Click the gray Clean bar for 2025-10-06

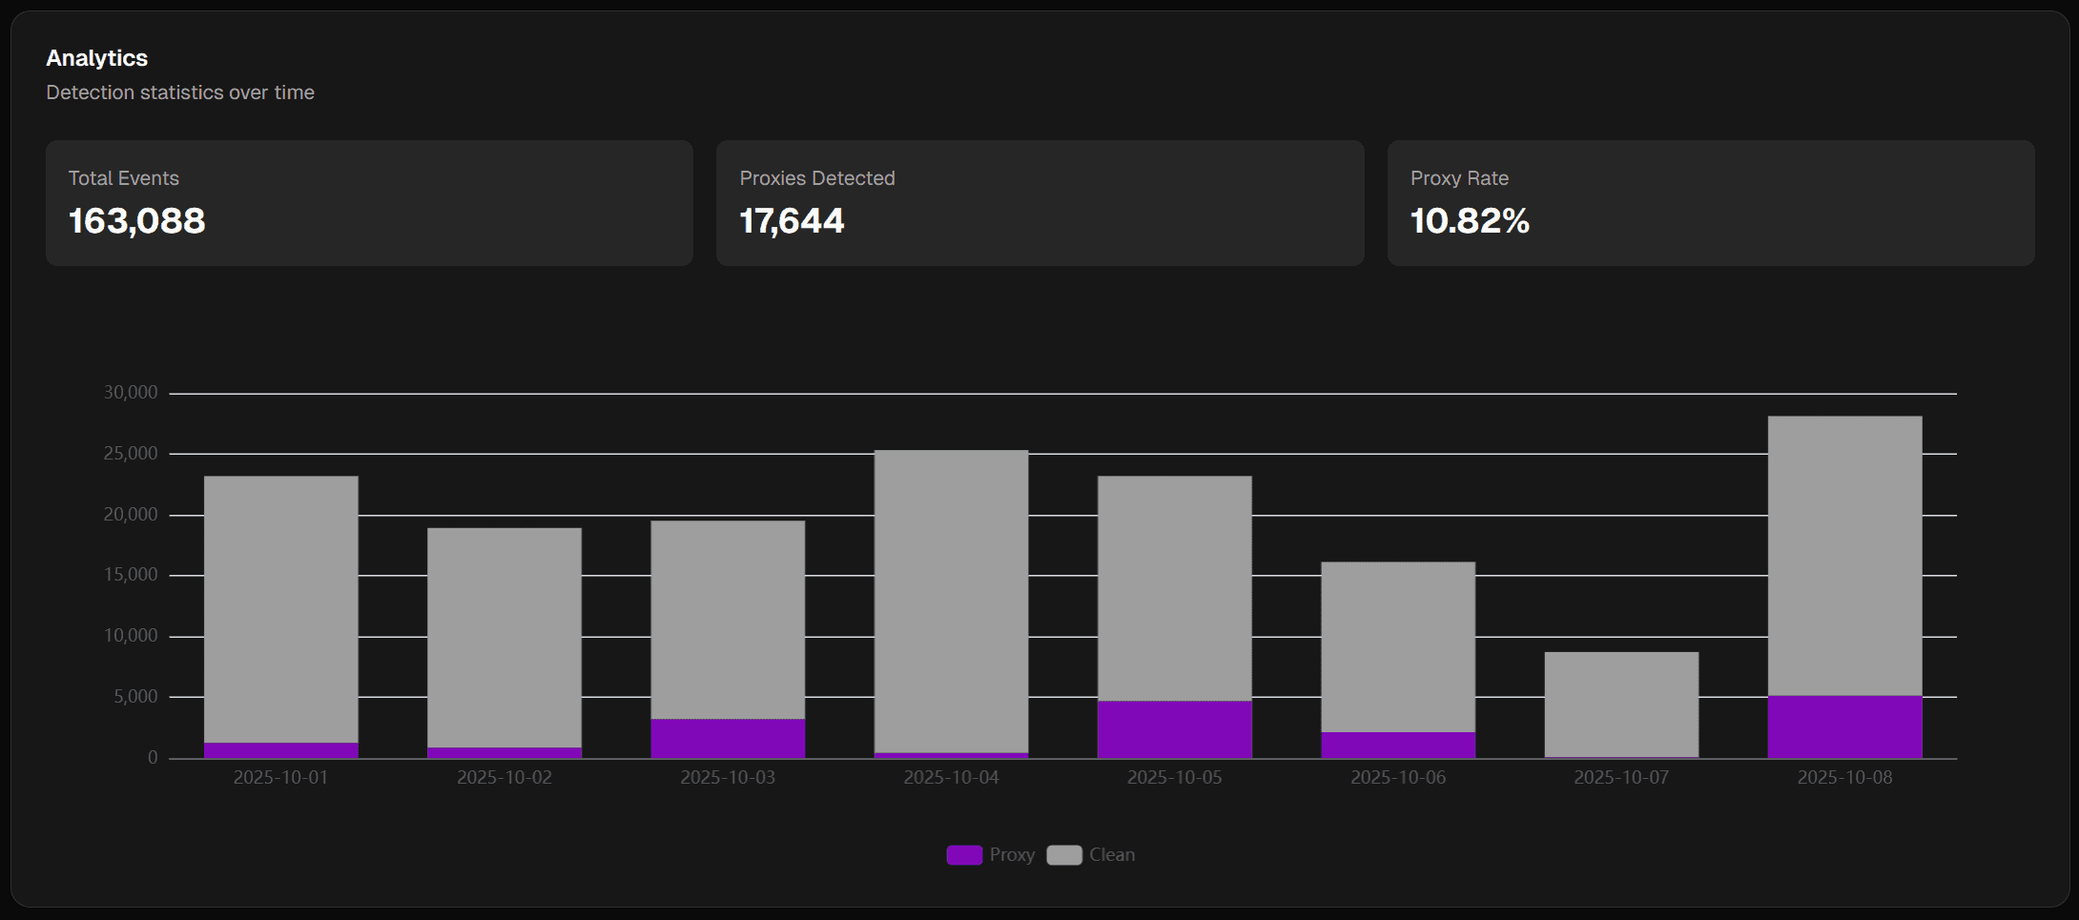[x=1398, y=647]
